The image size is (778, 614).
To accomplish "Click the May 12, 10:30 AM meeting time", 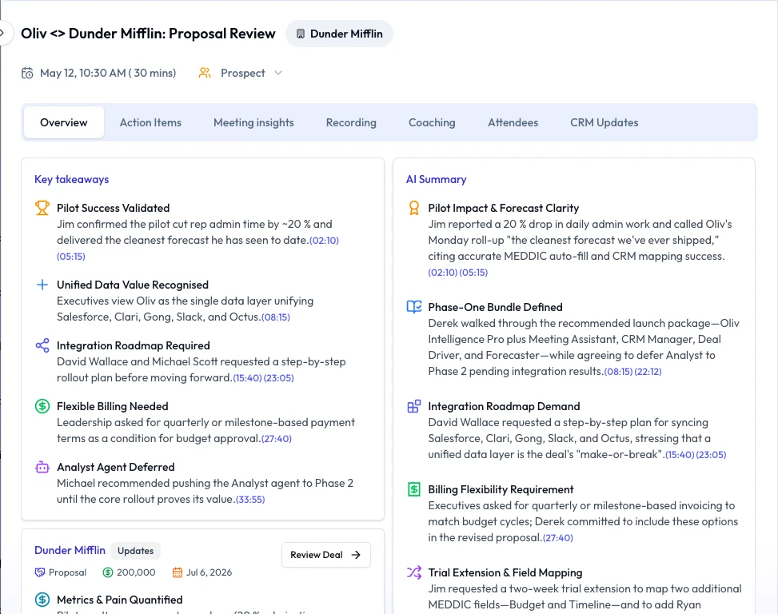I will pyautogui.click(x=108, y=73).
